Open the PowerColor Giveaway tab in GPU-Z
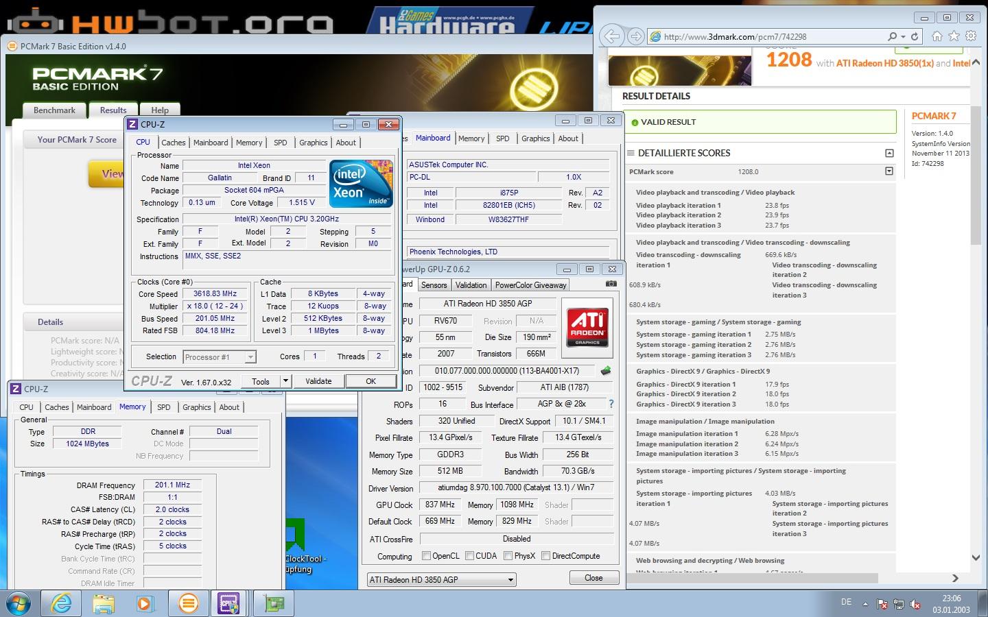This screenshot has width=988, height=617. (x=530, y=285)
